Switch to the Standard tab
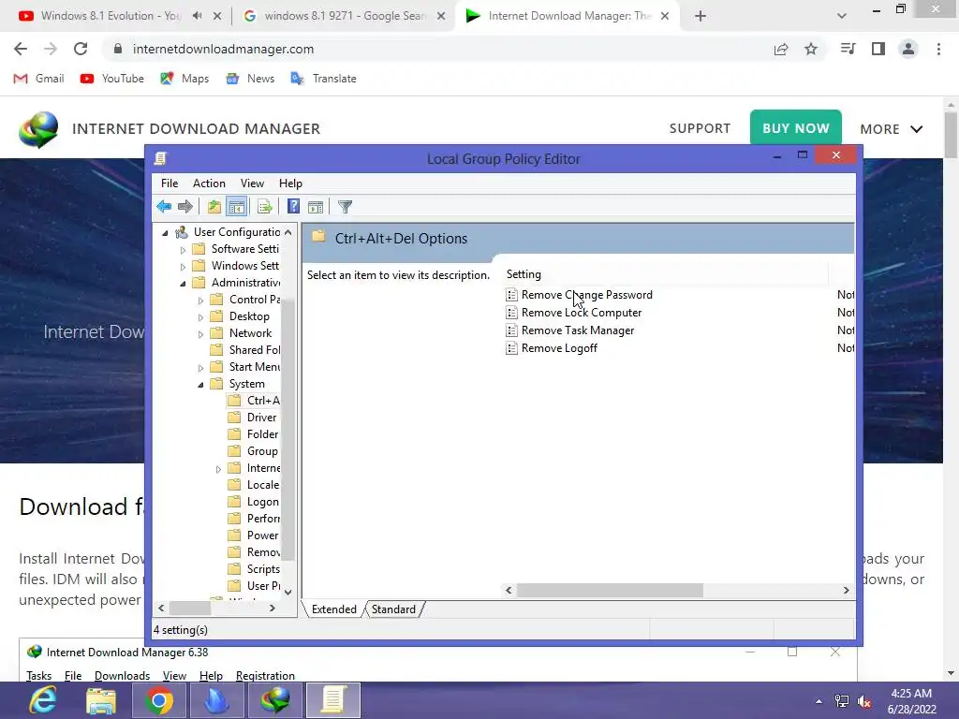The image size is (959, 719). (x=393, y=609)
